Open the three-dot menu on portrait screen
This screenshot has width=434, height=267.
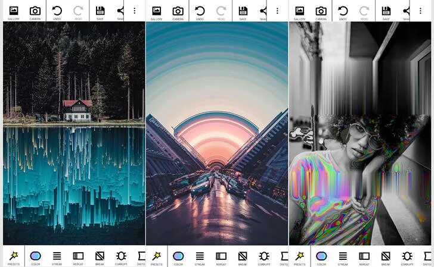(420, 11)
